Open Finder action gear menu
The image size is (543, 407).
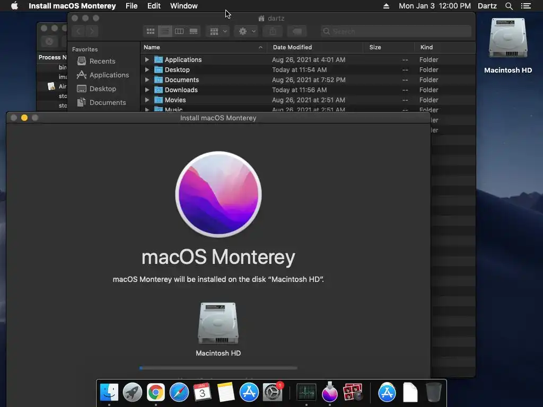(247, 31)
